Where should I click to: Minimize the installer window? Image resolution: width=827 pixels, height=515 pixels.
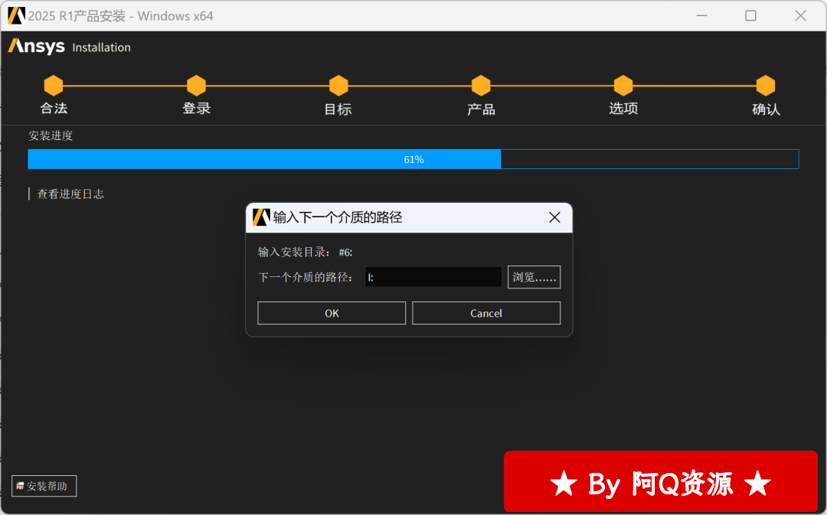701,16
